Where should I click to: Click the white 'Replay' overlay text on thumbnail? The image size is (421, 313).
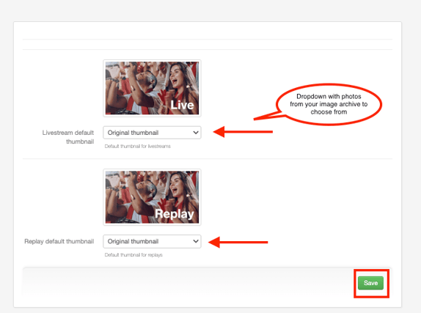[x=175, y=214]
